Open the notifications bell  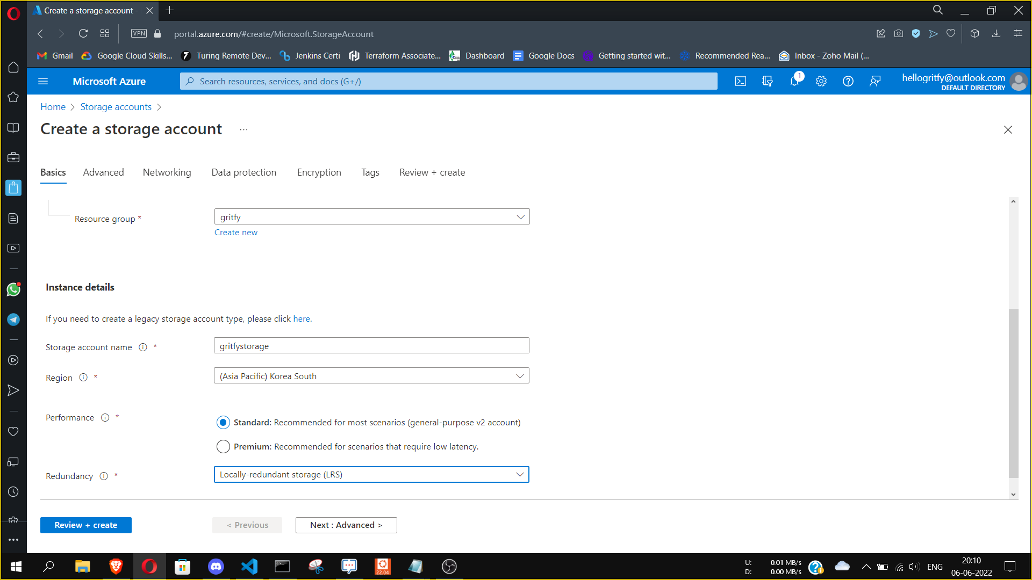point(794,81)
